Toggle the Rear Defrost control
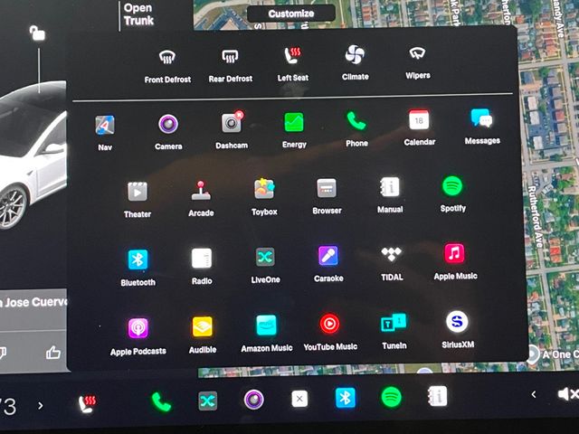The image size is (579, 434). [230, 57]
